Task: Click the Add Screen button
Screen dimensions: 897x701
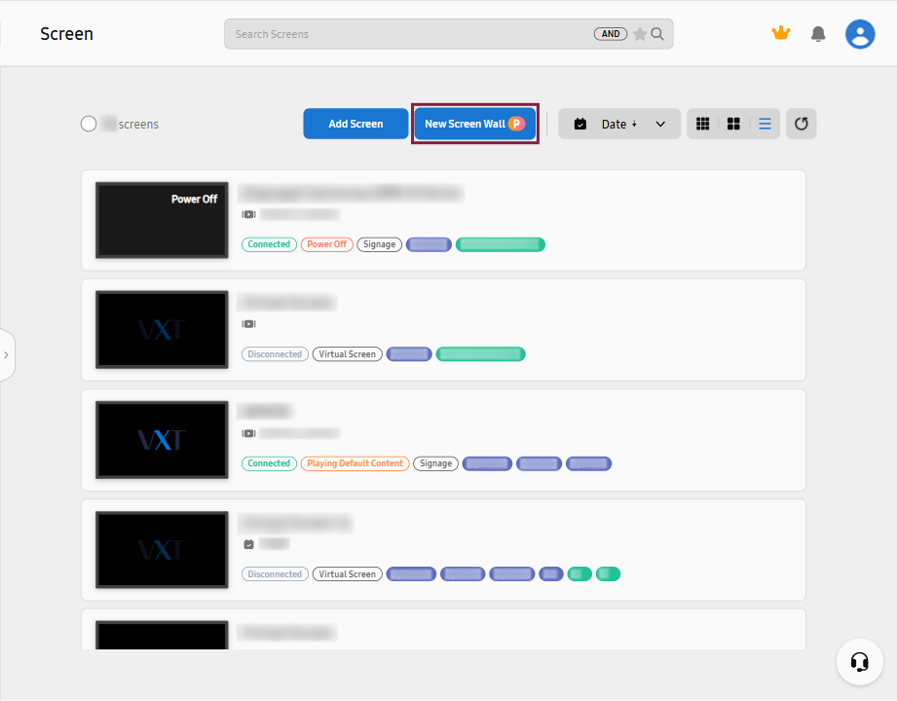Action: tap(355, 124)
